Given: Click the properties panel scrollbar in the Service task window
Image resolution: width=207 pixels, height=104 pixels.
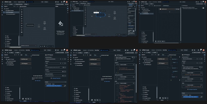Looking at the screenshot, I should point(135,20).
